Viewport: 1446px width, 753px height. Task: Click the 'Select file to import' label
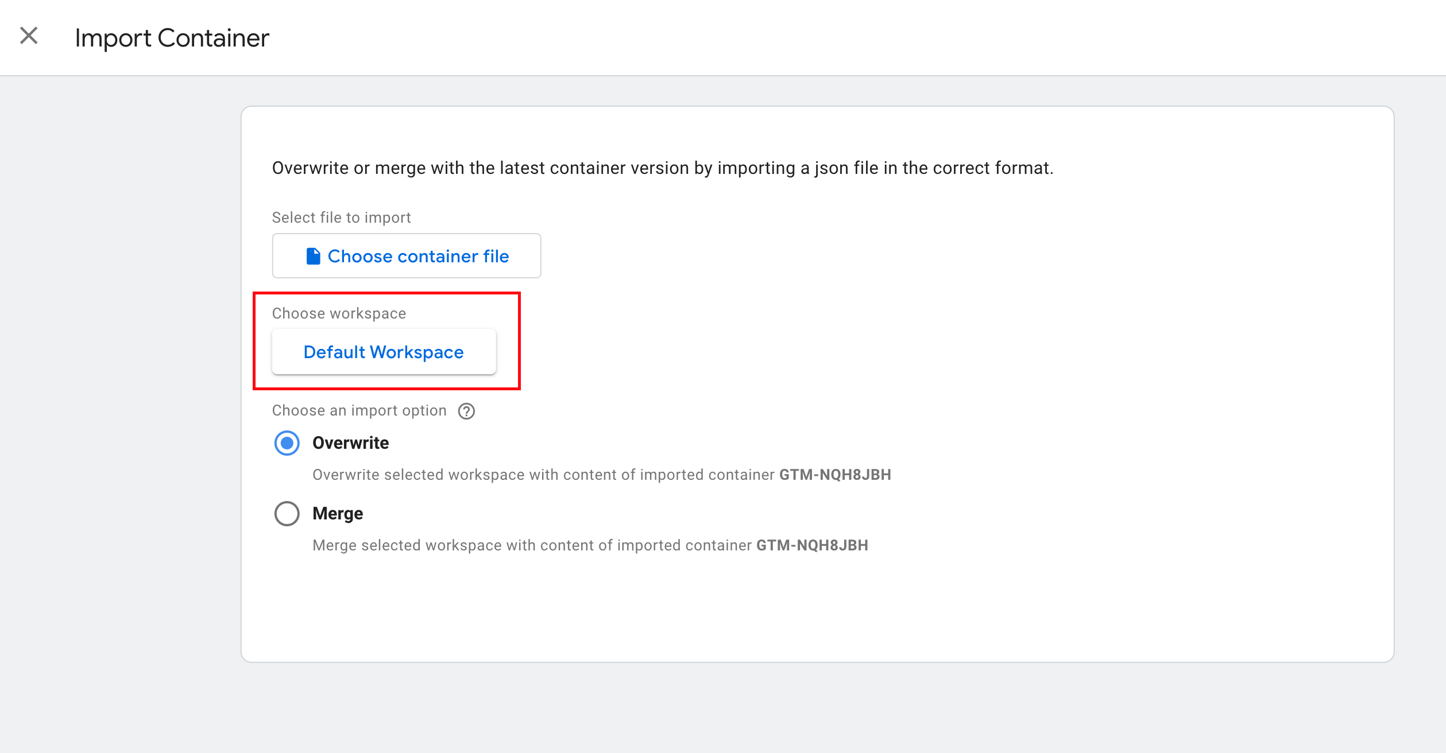point(341,218)
